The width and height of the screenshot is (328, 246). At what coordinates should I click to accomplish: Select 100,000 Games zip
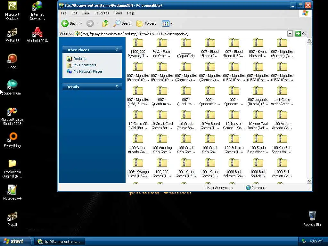[x=162, y=168]
